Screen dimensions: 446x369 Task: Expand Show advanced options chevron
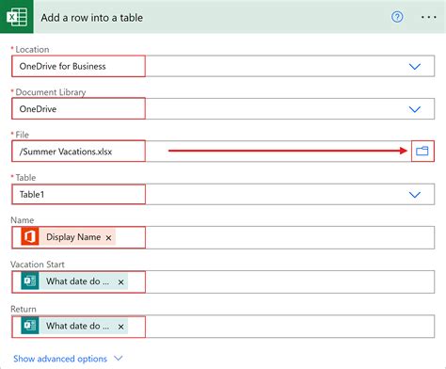pos(119,358)
